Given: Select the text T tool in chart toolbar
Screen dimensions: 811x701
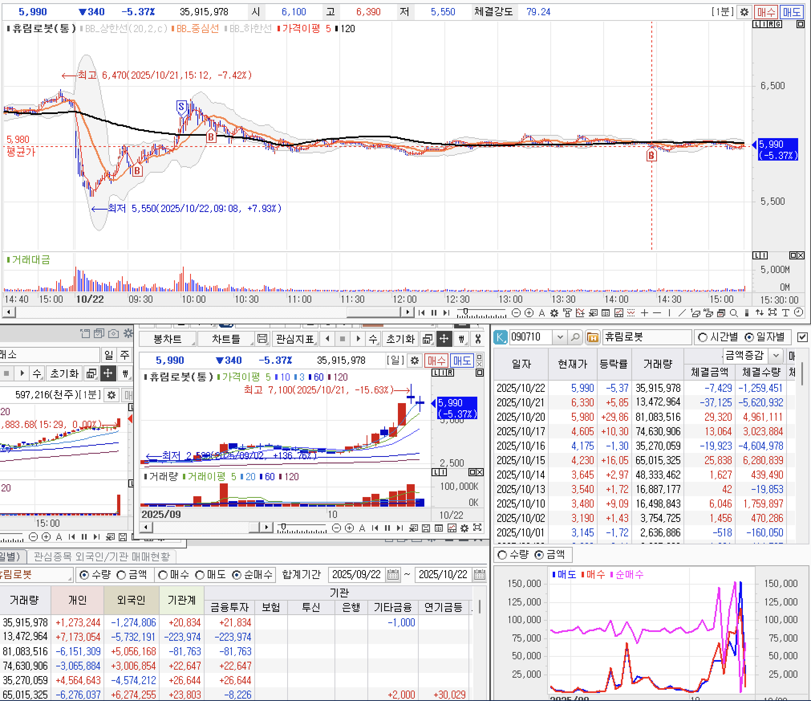Looking at the screenshot, I should click(785, 313).
